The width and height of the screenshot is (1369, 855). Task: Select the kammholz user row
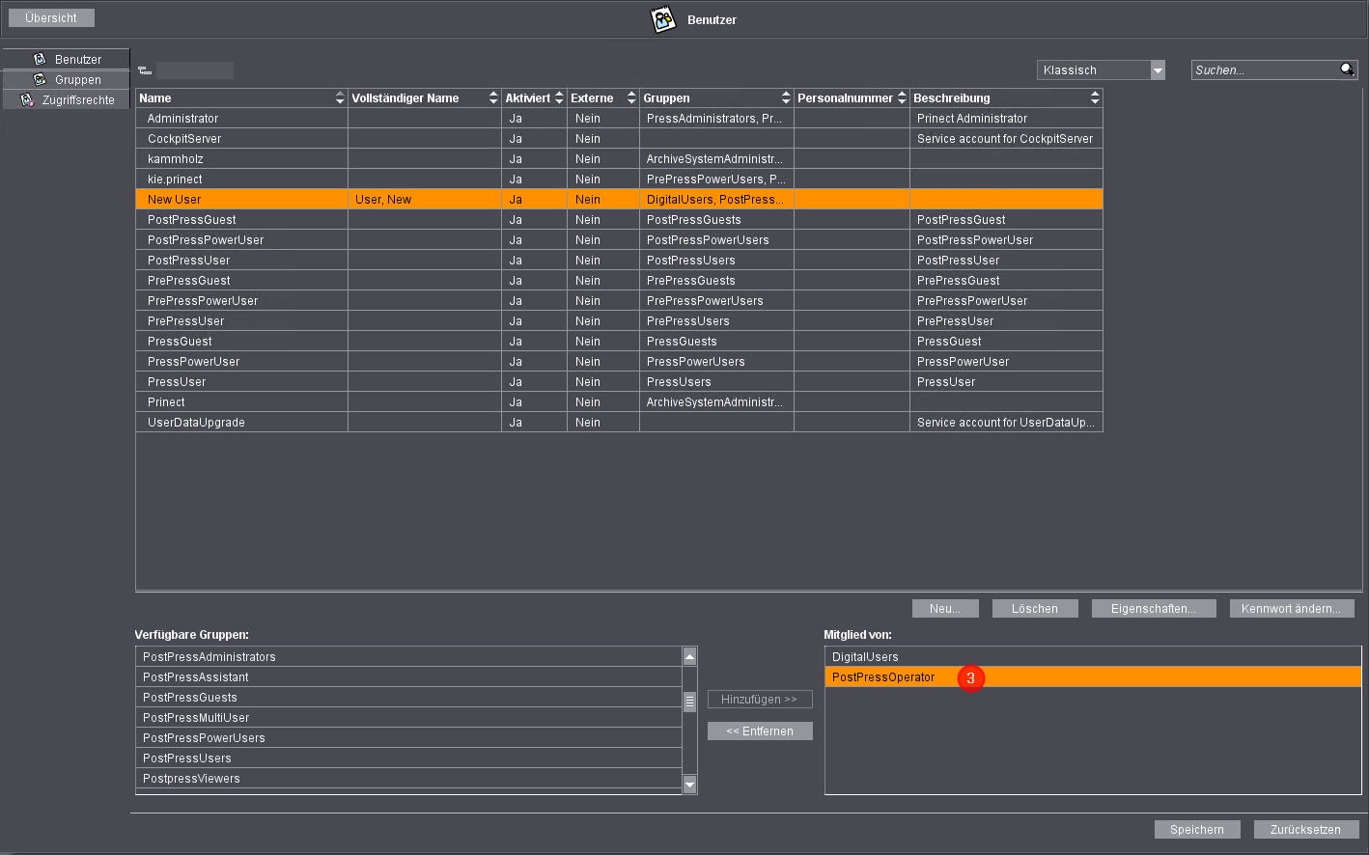(x=619, y=158)
